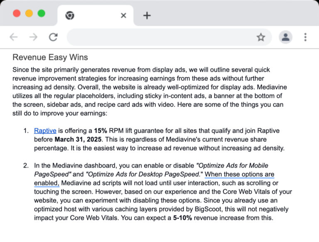
Task: Click the underlined word 'enabled,'
Action: click(x=47, y=183)
